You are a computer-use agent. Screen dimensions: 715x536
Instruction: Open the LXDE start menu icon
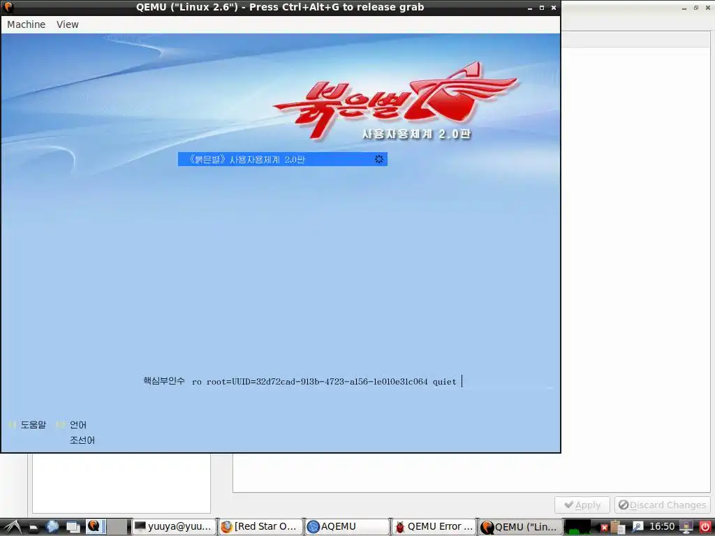(12, 527)
